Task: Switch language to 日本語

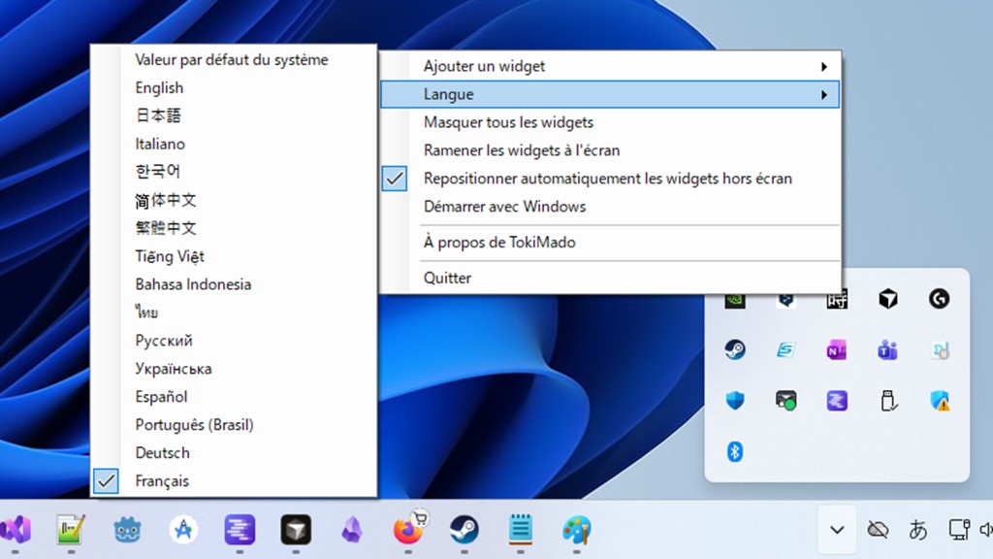Action: 234,116
